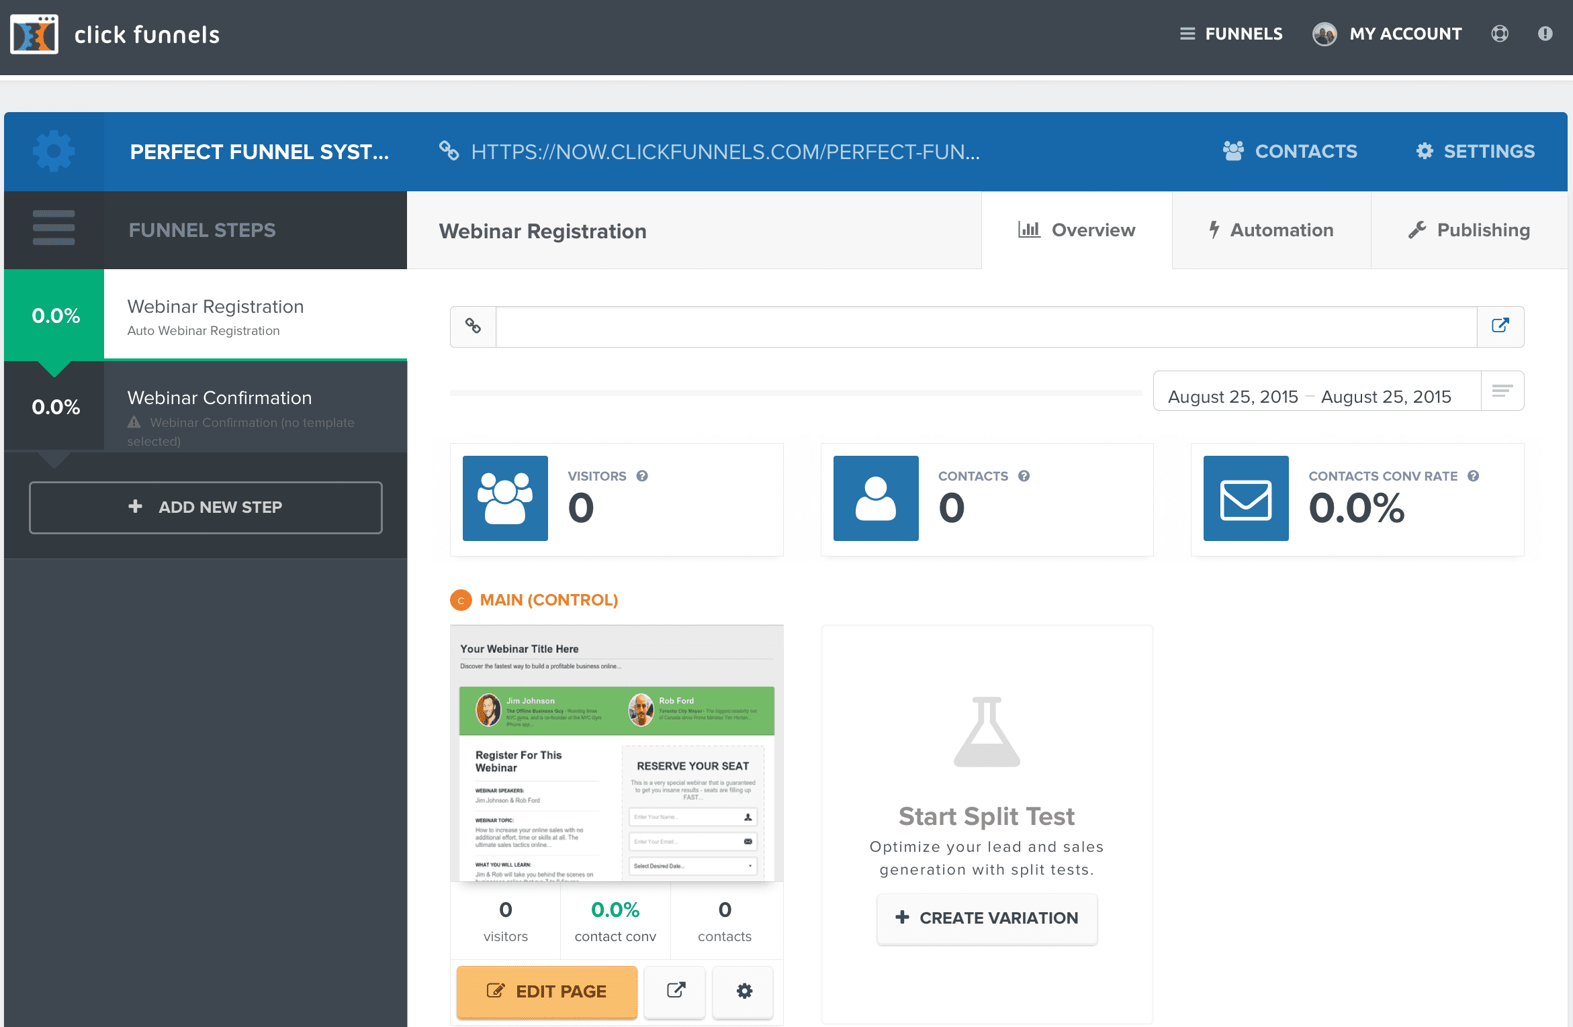Click the Funnel Steps header label
Screen dimensions: 1573x1027
[202, 230]
